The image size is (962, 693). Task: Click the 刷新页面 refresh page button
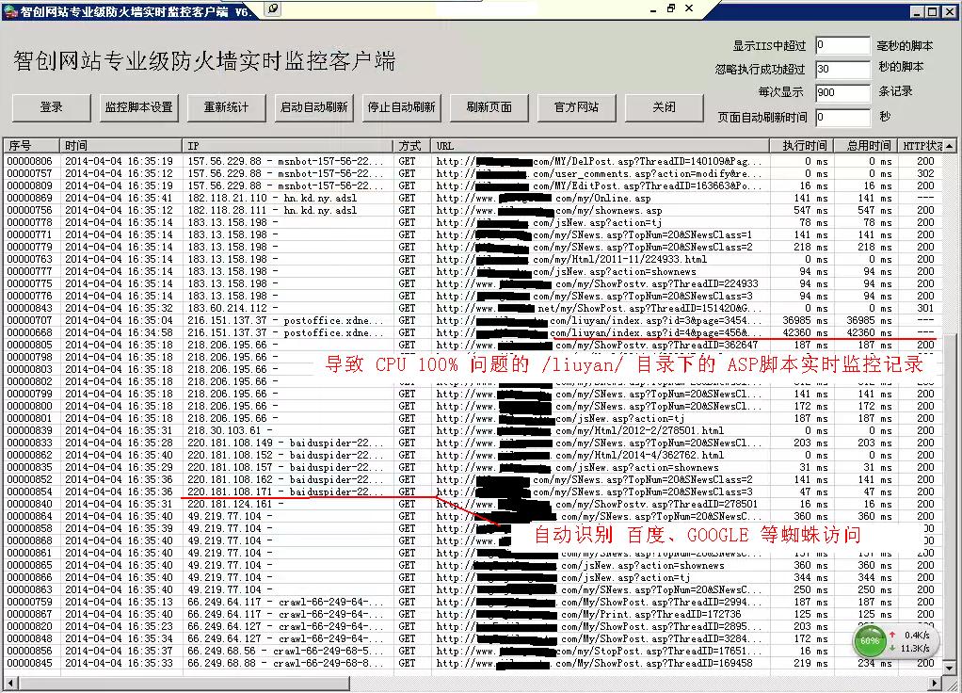click(489, 107)
